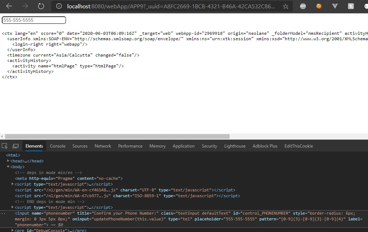Click the login-right right webapp line
This screenshot has width=368, height=232.
coord(50,44)
